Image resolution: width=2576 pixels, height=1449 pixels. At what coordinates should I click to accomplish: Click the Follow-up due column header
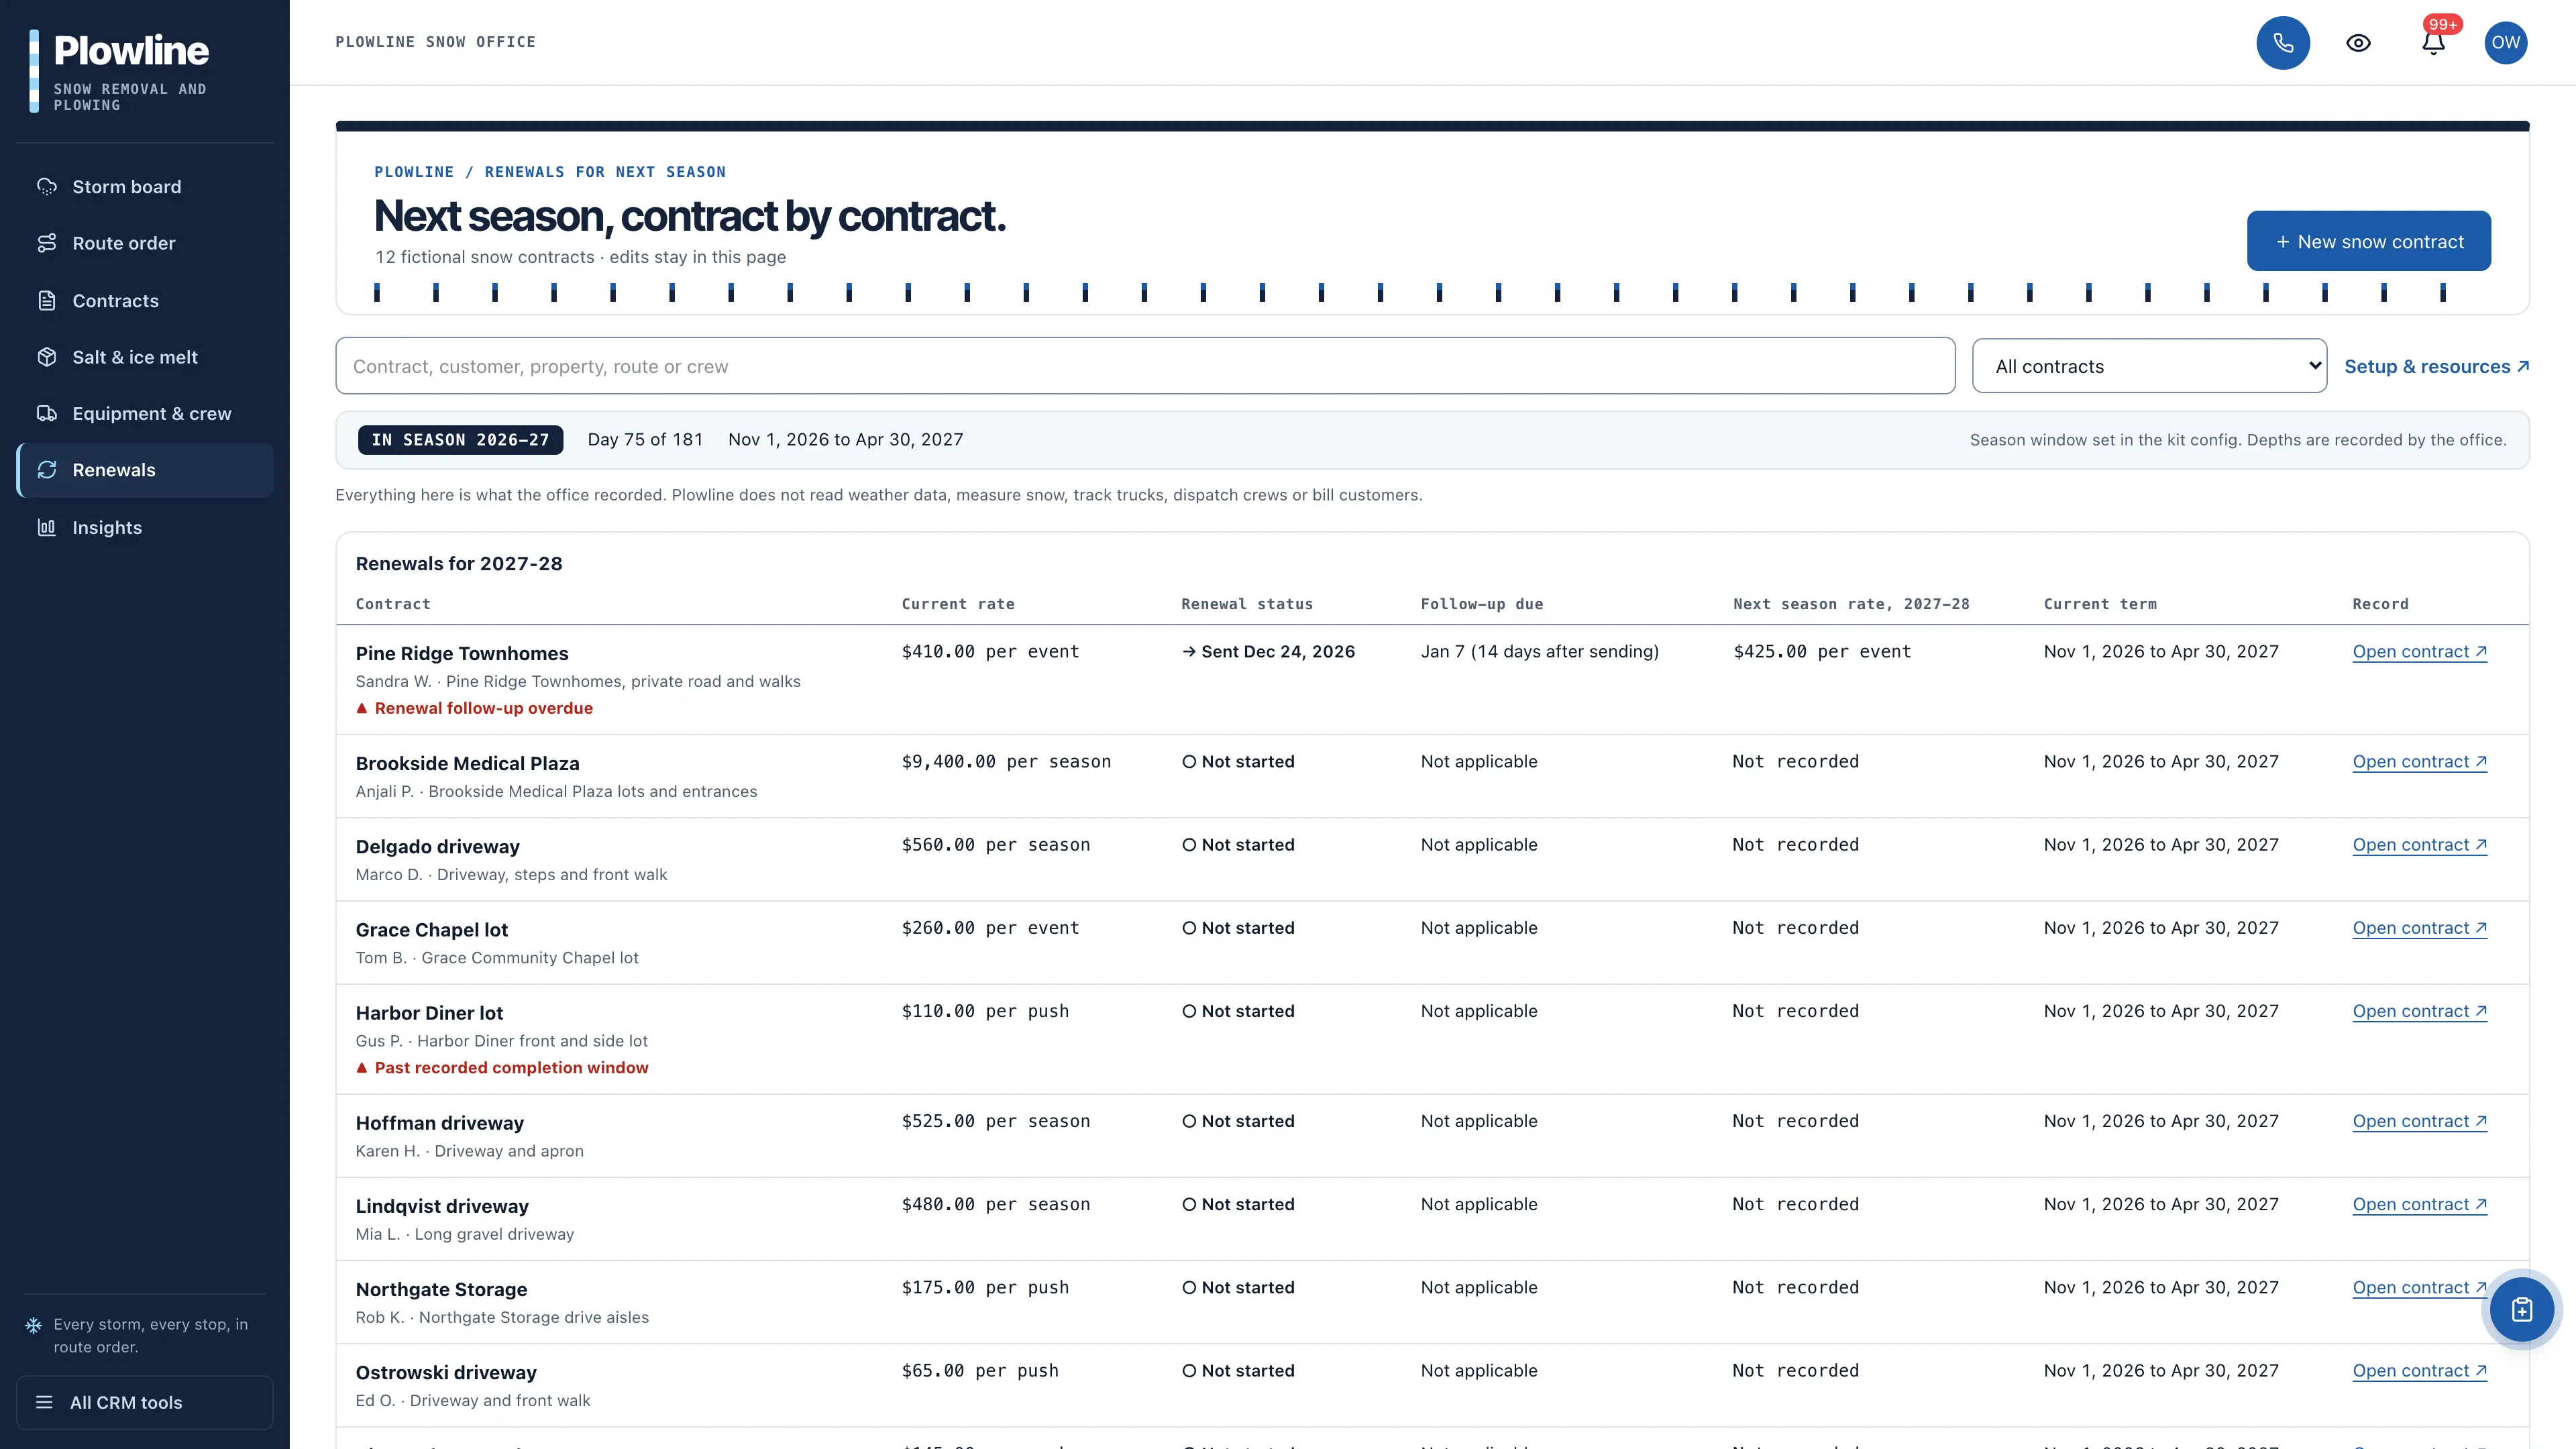point(1481,604)
